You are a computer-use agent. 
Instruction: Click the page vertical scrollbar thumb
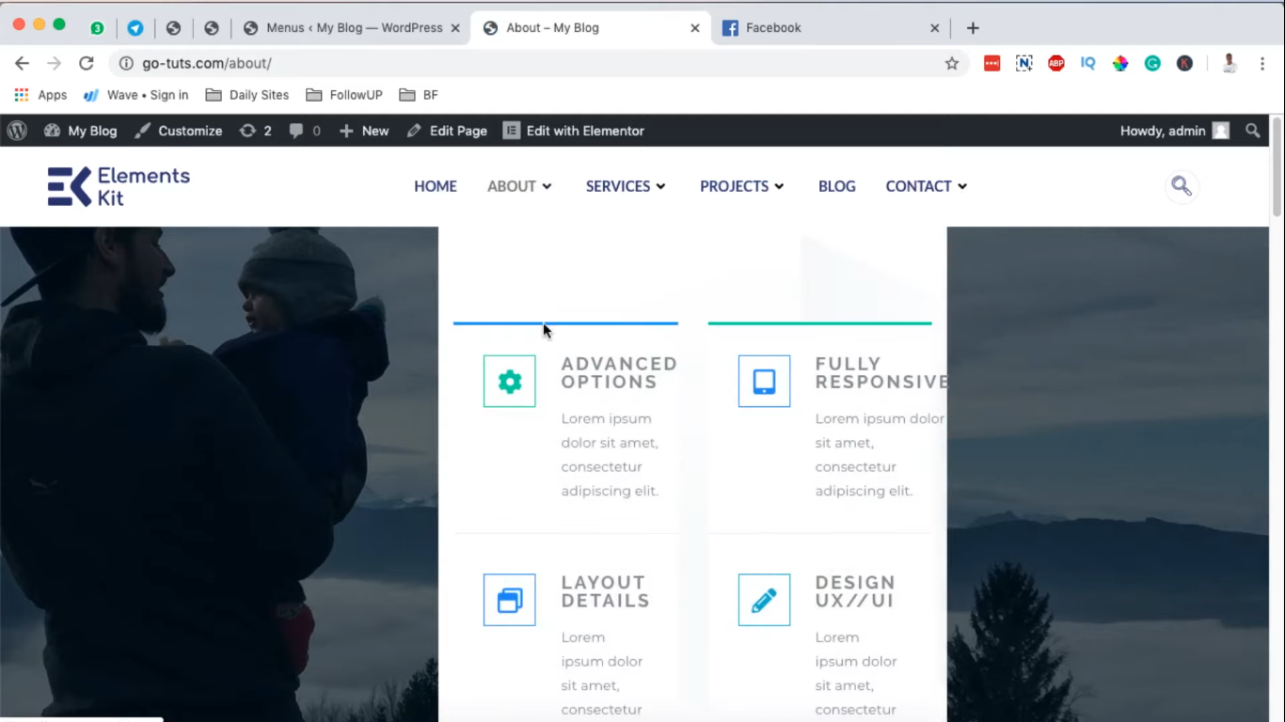click(1277, 167)
